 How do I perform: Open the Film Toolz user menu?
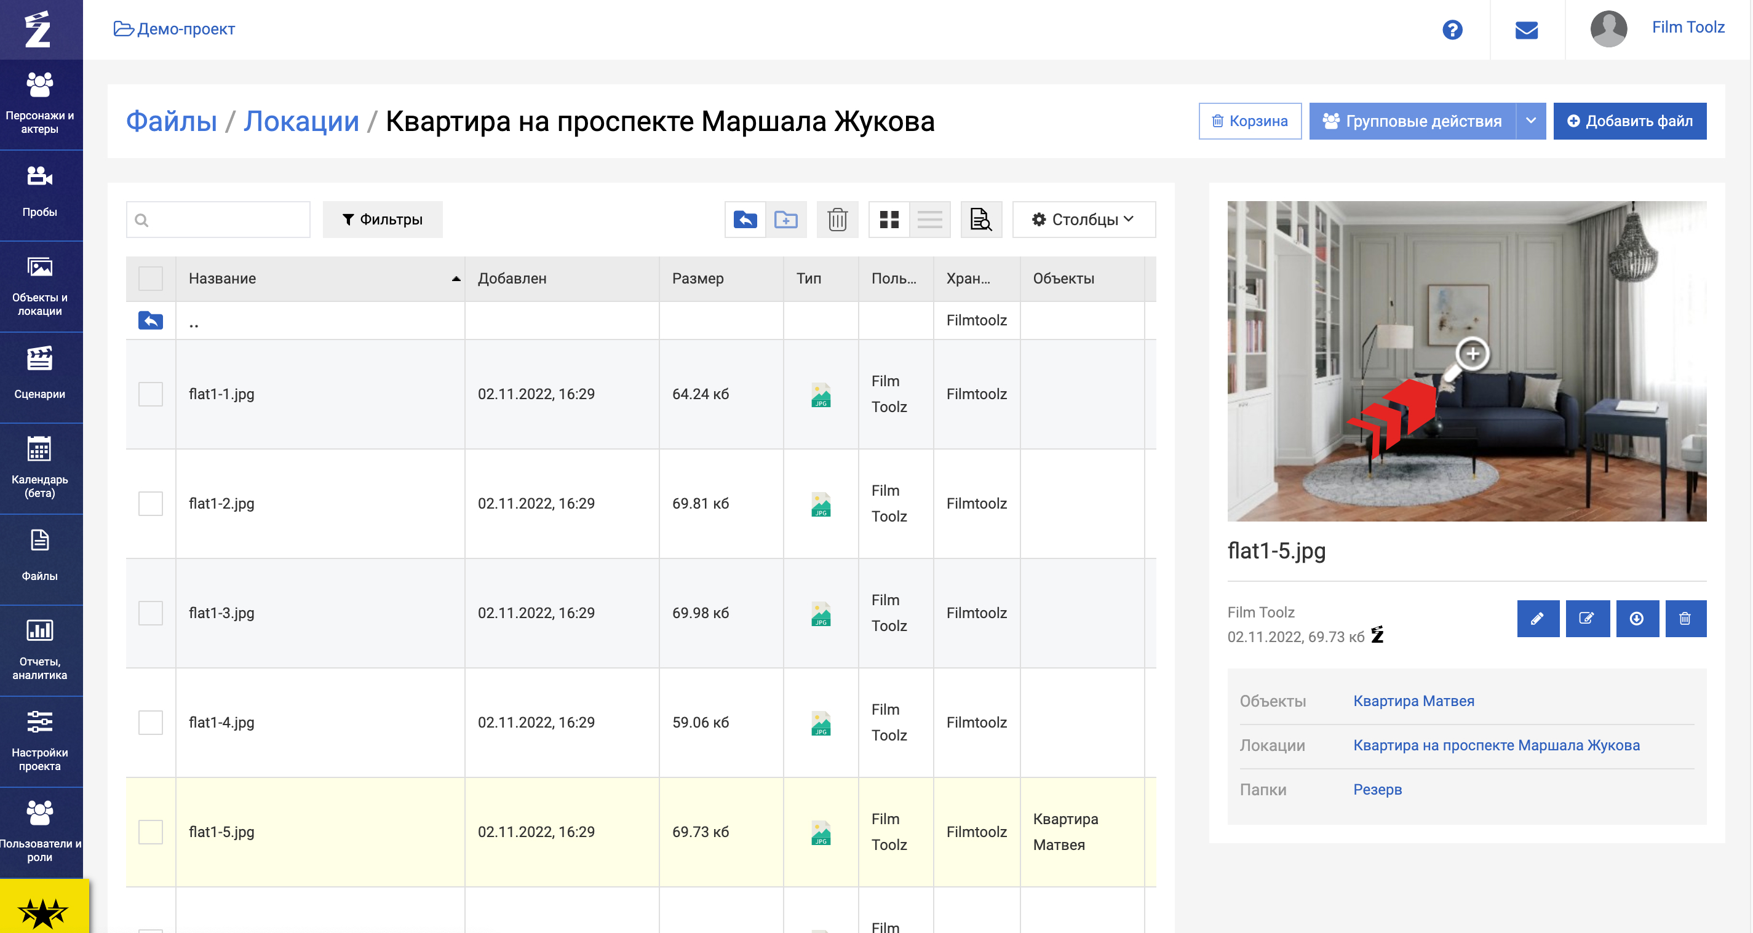click(1688, 27)
